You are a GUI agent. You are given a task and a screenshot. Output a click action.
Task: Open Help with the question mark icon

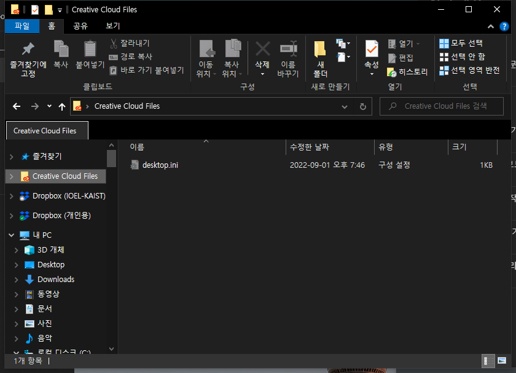coord(504,26)
